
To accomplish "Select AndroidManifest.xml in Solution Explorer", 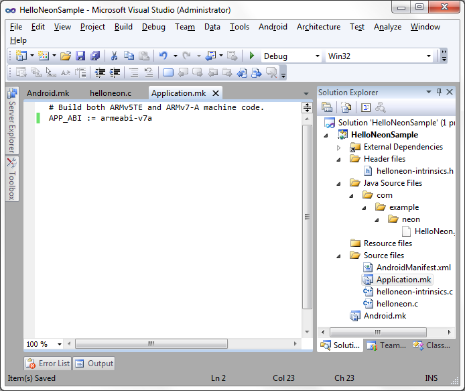I will pyautogui.click(x=413, y=268).
